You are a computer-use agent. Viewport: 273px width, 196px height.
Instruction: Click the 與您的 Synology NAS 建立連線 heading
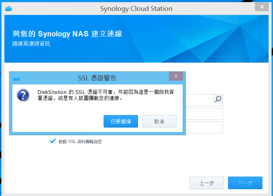67,34
